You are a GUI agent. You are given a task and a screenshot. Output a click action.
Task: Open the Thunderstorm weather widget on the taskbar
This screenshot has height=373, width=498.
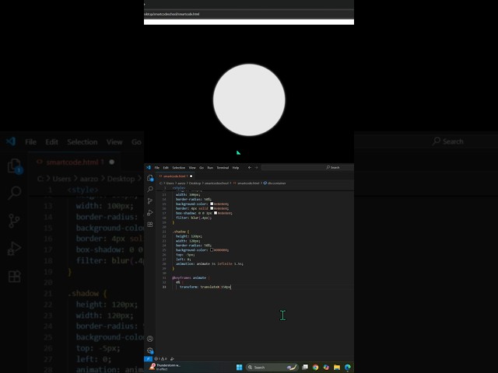pos(165,367)
